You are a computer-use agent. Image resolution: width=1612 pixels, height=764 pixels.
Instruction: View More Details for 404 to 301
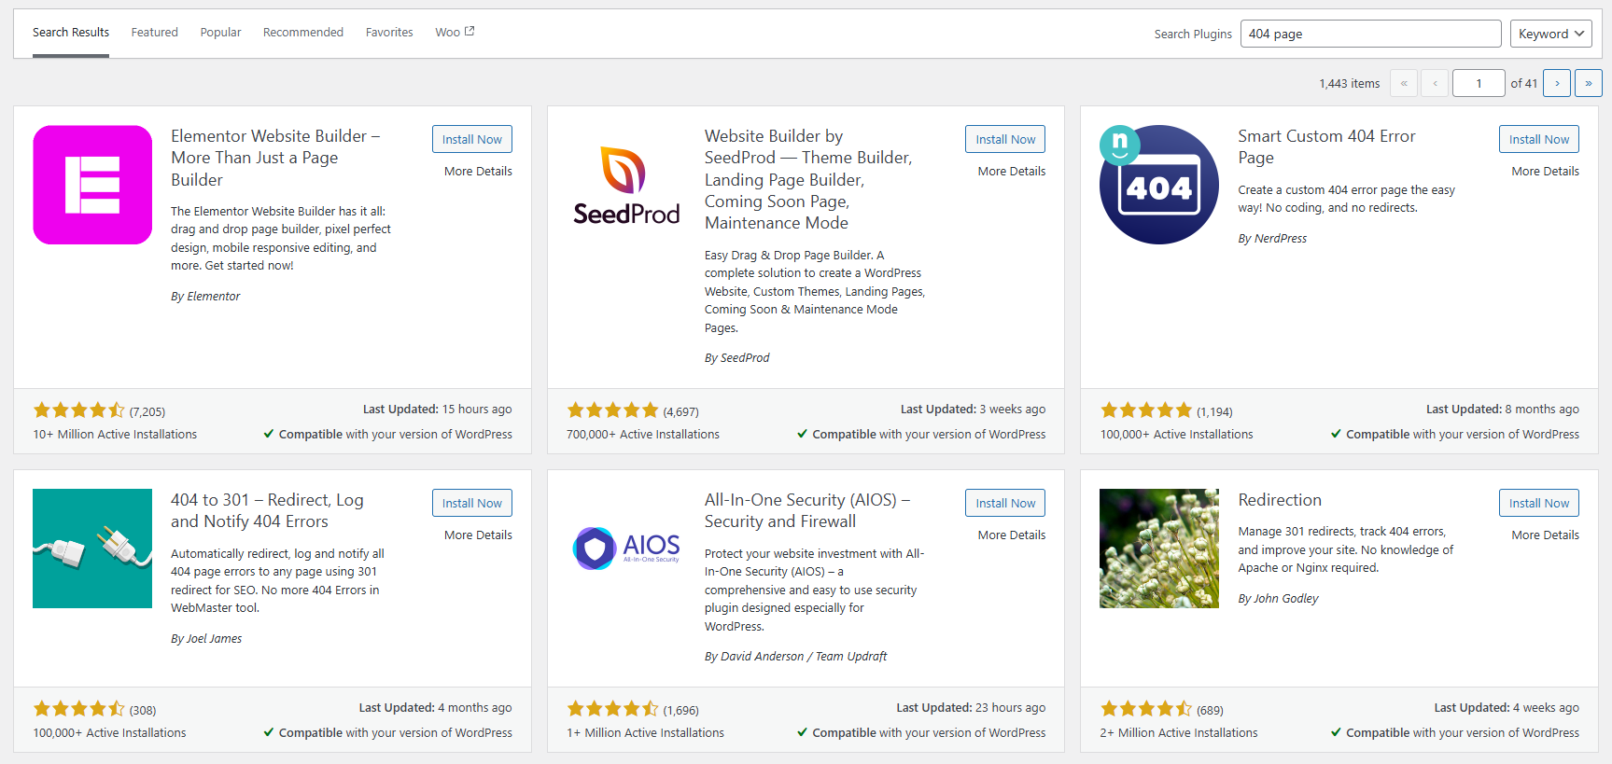pyautogui.click(x=478, y=535)
